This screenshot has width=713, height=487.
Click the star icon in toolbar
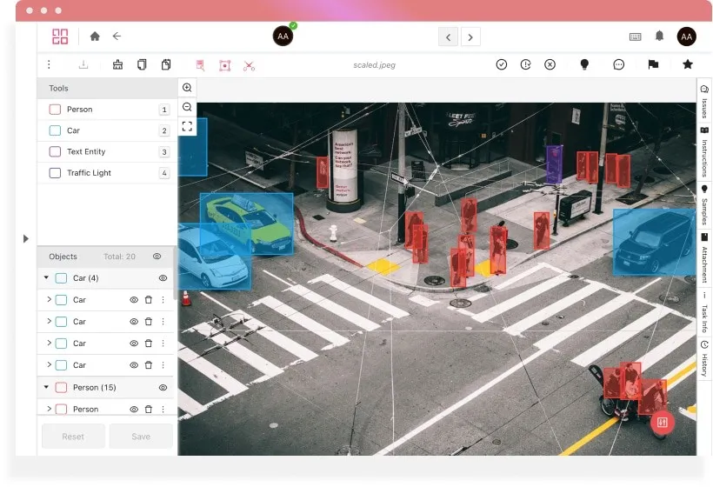tap(688, 64)
